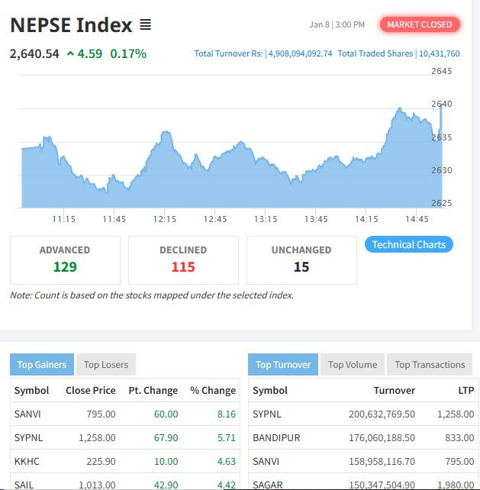Open the SAGAR symbol link
480x490 pixels.
click(x=268, y=485)
